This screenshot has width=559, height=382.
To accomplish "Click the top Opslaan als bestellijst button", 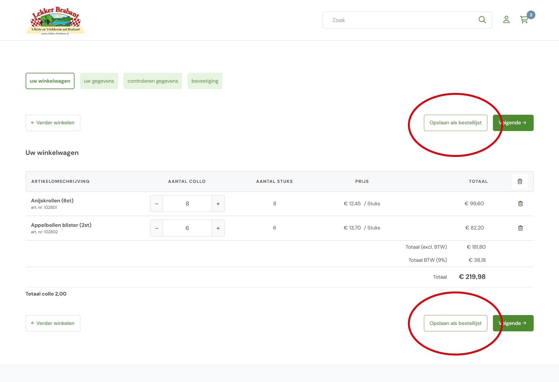I will pos(456,123).
